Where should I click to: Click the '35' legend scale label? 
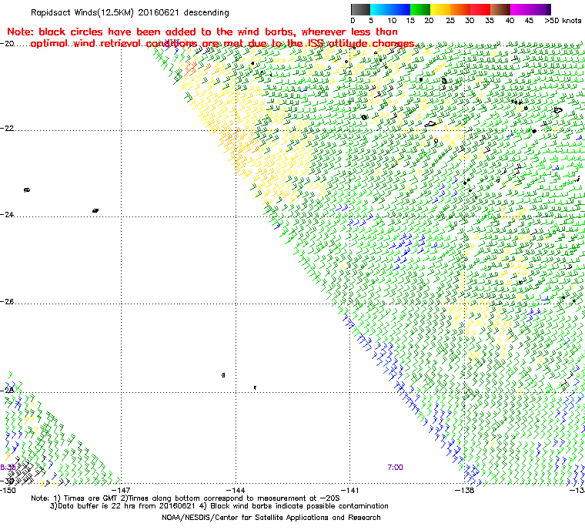(490, 21)
